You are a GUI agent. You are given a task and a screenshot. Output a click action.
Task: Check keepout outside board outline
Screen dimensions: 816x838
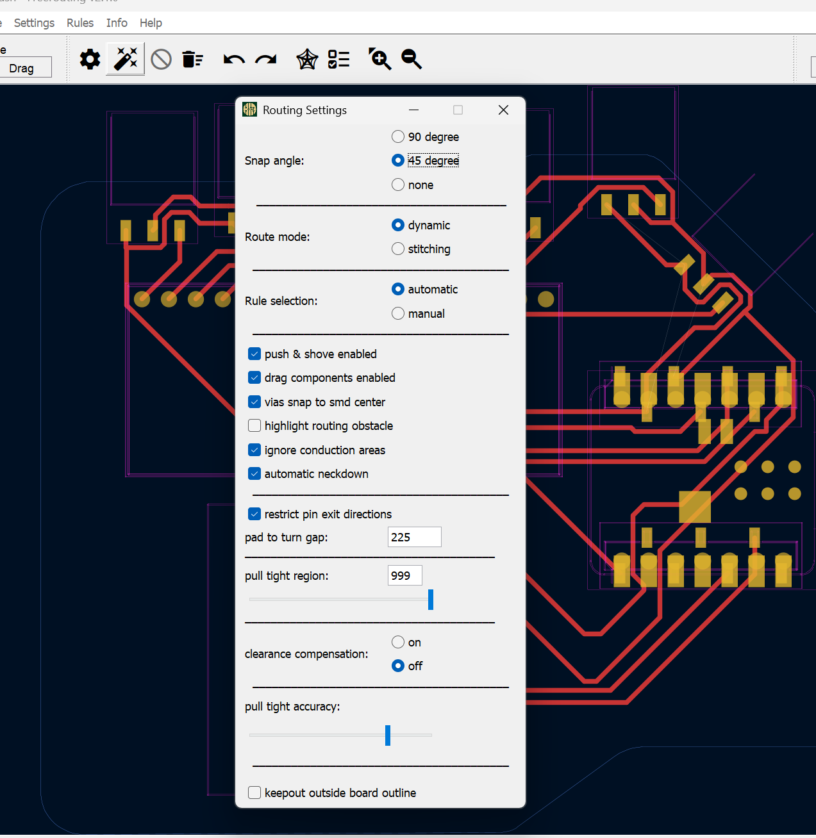[254, 793]
